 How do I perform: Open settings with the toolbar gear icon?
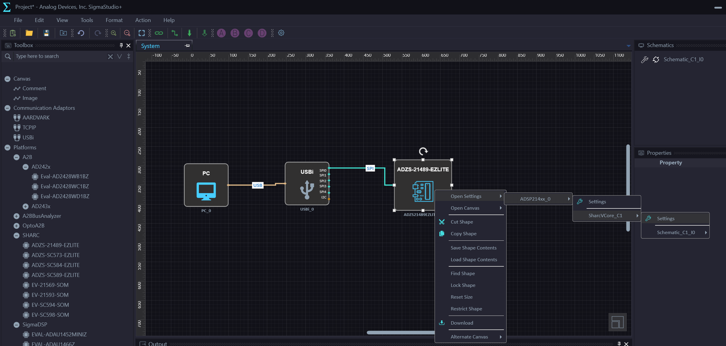tap(281, 33)
